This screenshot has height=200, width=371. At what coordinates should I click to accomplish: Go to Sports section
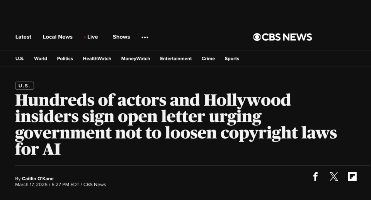tap(232, 59)
